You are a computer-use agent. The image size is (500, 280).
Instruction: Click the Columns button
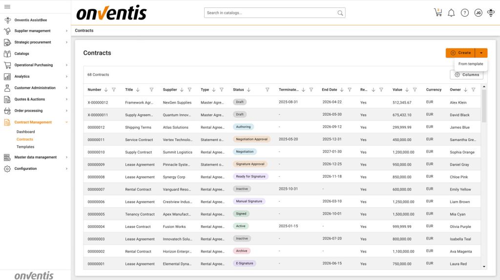point(467,75)
